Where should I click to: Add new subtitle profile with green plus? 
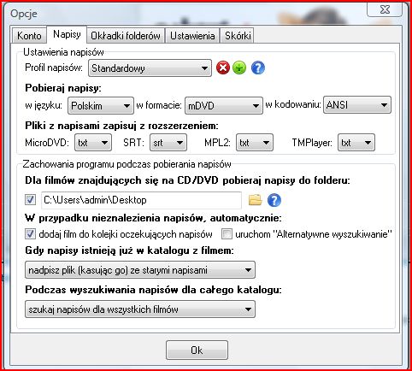(x=239, y=68)
